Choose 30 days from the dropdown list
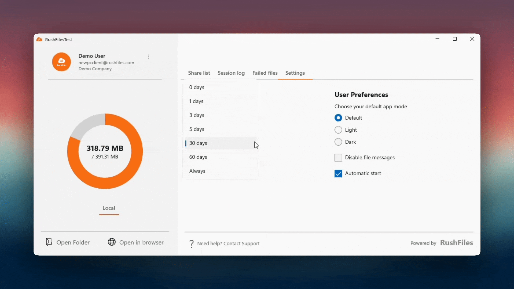 [x=220, y=143]
